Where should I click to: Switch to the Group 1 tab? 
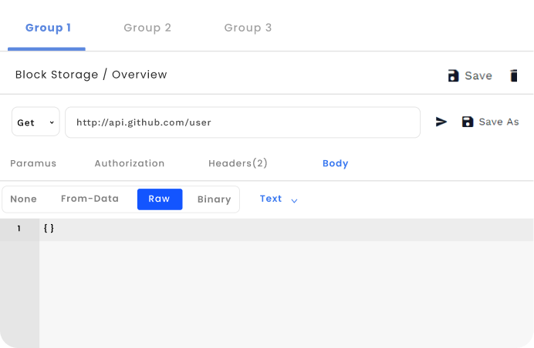click(48, 28)
